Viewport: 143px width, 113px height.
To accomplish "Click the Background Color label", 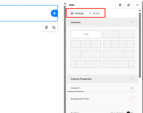I will 80,99.
